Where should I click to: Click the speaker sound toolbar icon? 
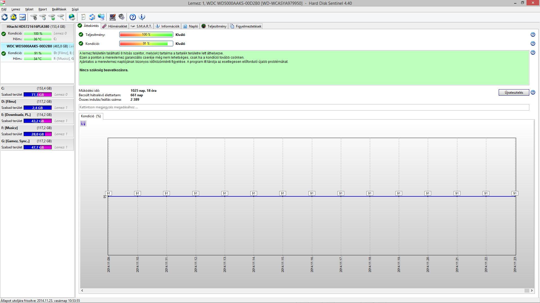click(121, 17)
